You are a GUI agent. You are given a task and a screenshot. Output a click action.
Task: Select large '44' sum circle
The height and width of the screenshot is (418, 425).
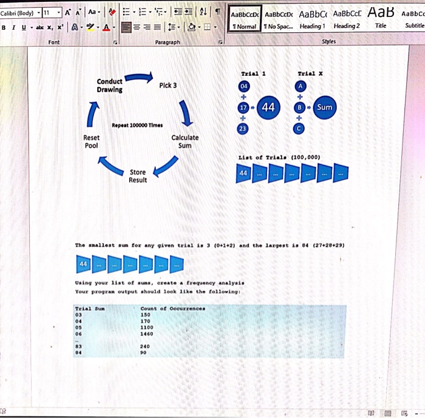pos(268,107)
